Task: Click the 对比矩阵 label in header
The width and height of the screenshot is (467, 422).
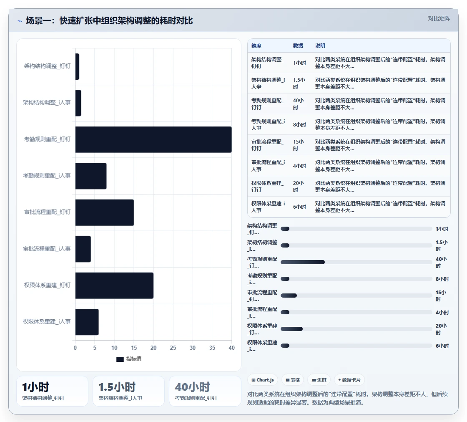Action: click(439, 18)
